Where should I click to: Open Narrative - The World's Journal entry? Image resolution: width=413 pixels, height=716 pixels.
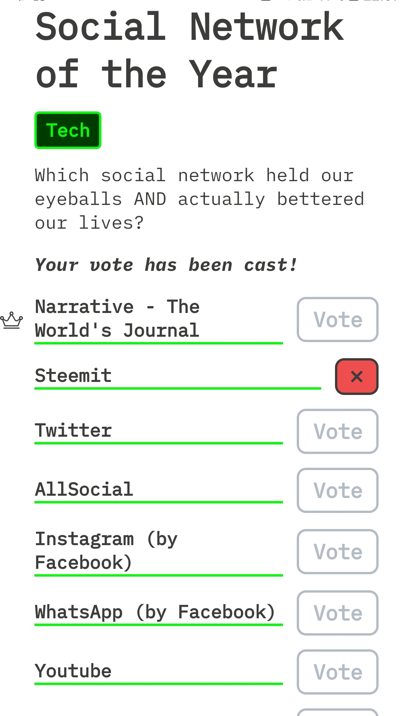pos(117,319)
